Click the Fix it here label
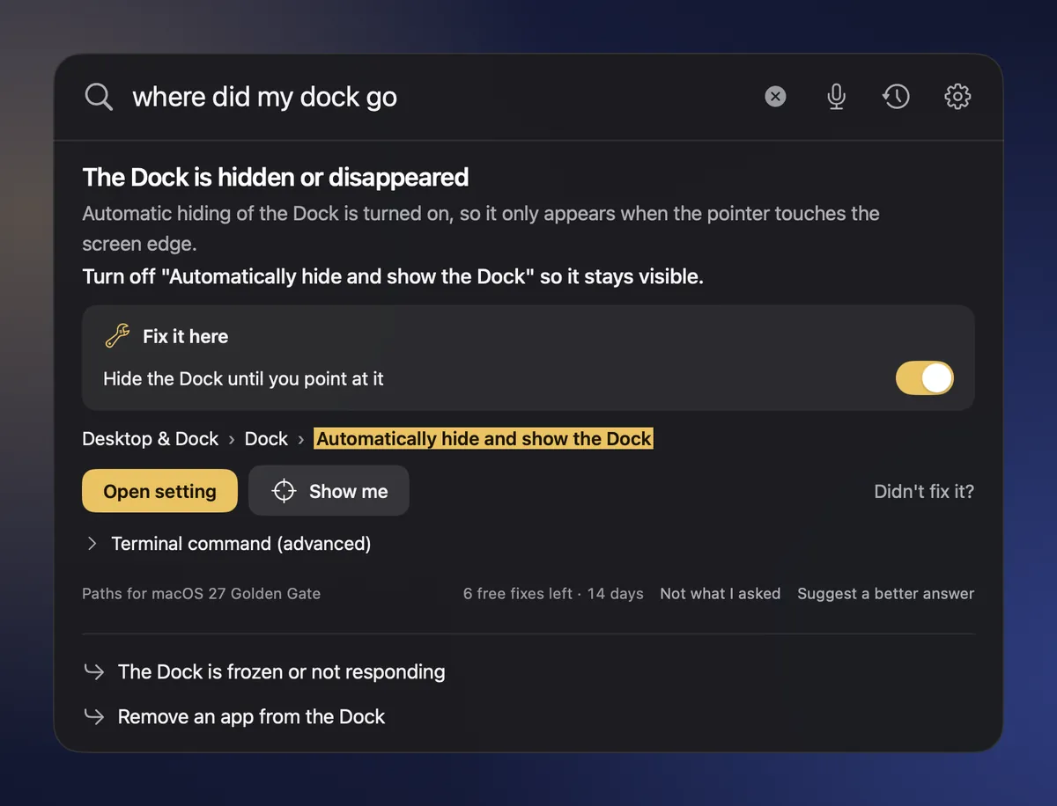 [x=185, y=336]
